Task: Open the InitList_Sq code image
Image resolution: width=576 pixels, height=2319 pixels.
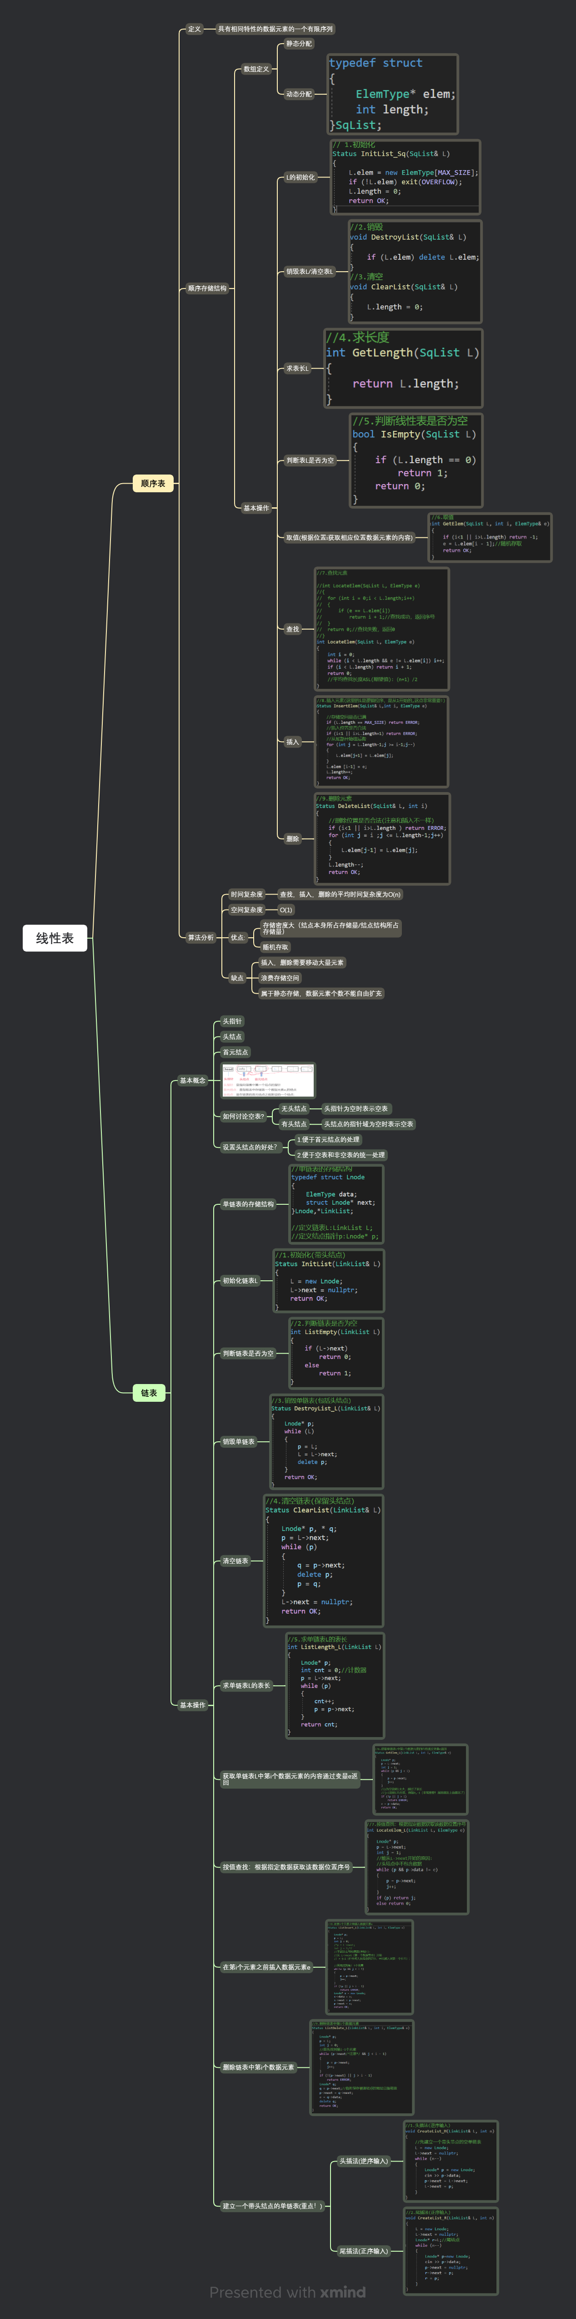Action: (x=405, y=177)
